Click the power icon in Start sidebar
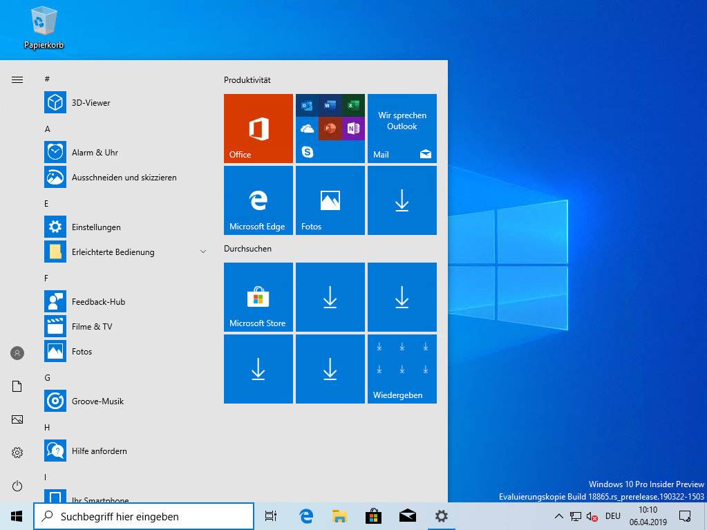707x530 pixels. (17, 486)
